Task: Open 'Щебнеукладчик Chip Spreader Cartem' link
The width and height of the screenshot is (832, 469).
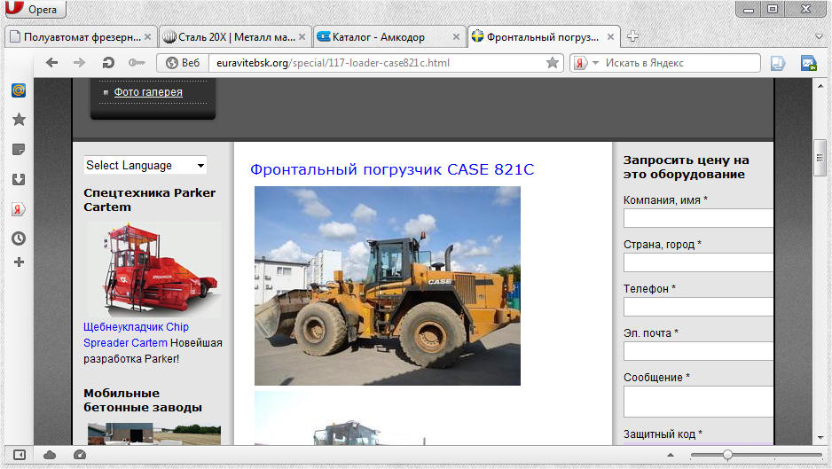Action: pyautogui.click(x=136, y=335)
